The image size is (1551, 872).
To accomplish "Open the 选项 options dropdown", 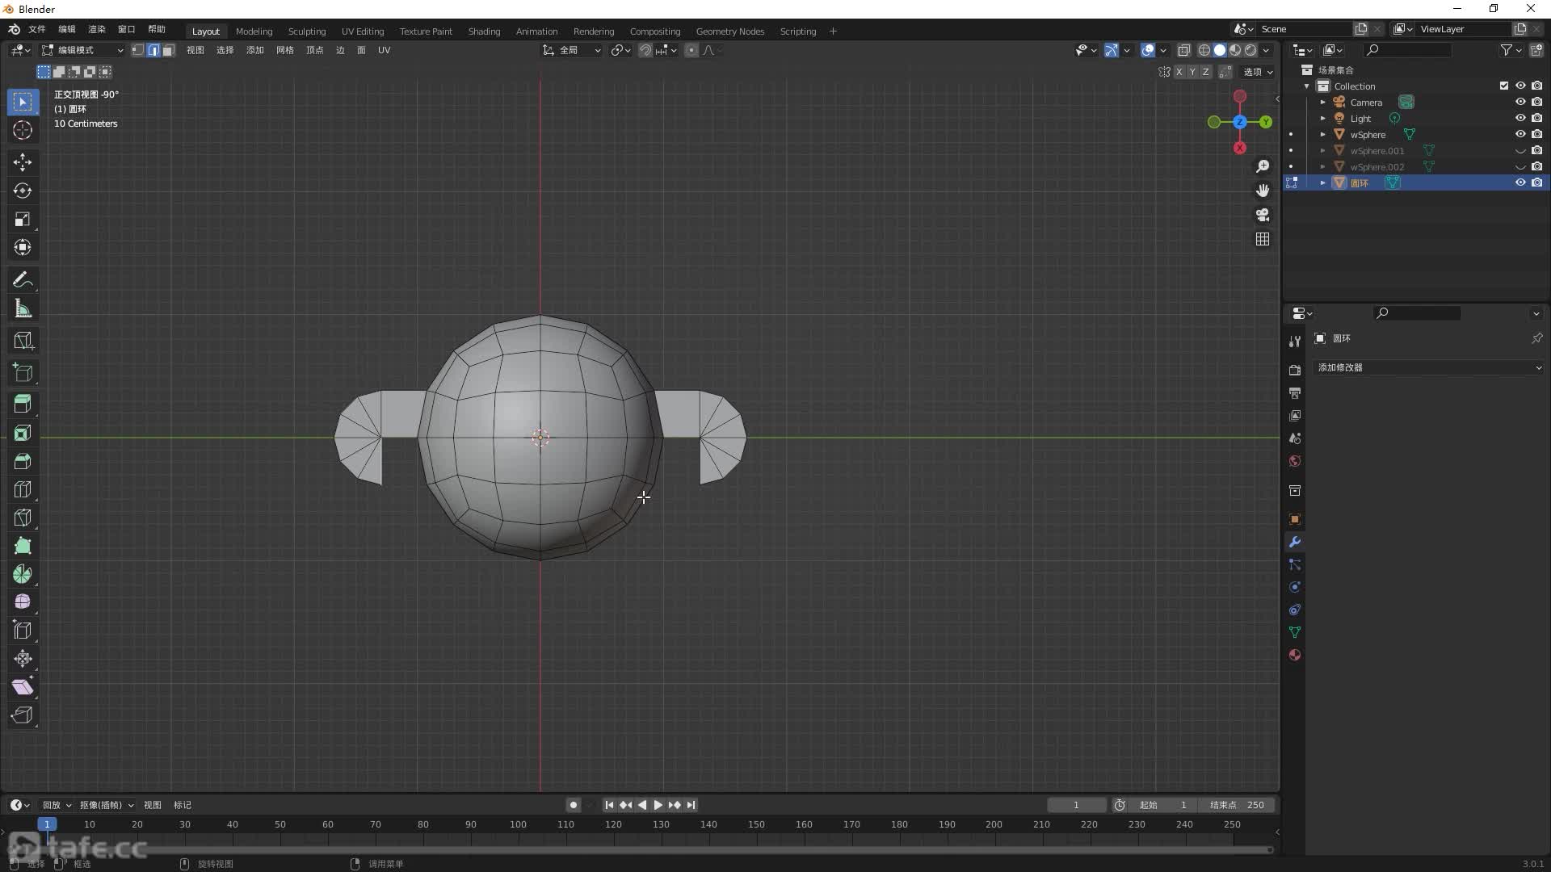I will [1258, 72].
